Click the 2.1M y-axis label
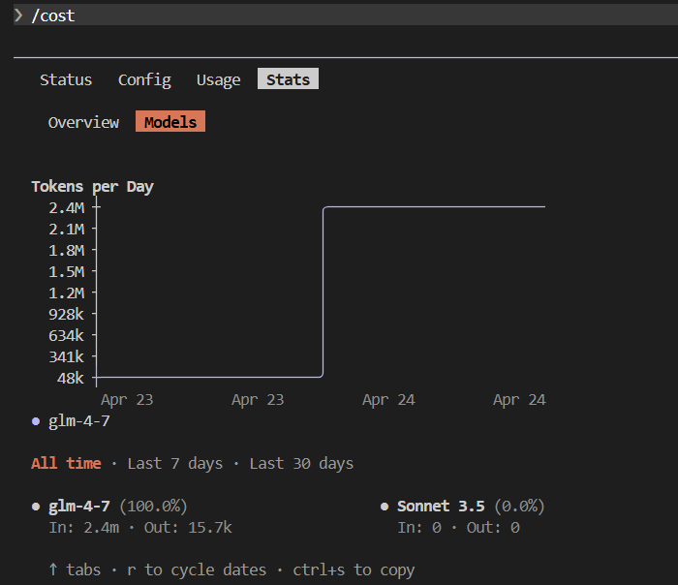The image size is (678, 585). 66,230
